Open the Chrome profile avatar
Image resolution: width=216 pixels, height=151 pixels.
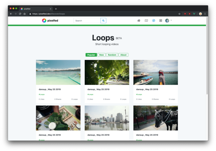(x=200, y=14)
